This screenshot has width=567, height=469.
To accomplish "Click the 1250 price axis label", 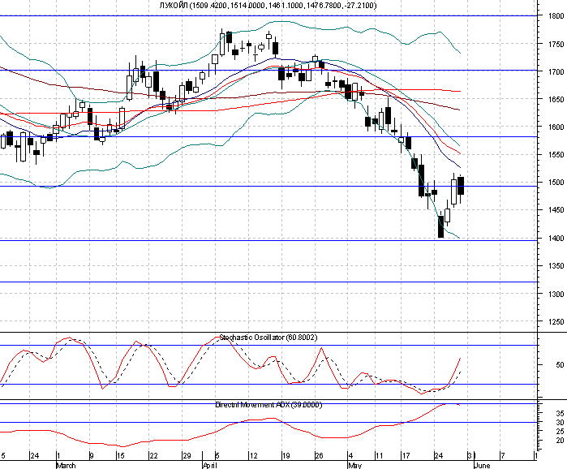I will [x=556, y=321].
